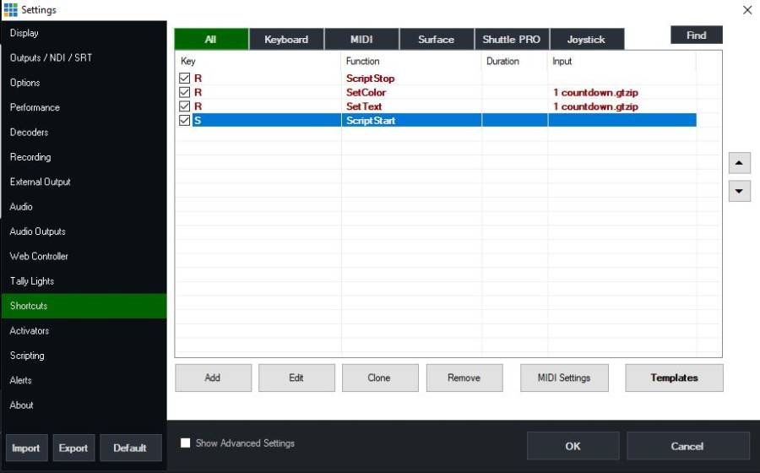
Task: Toggle the SetColor shortcut checkbox
Action: [x=185, y=93]
